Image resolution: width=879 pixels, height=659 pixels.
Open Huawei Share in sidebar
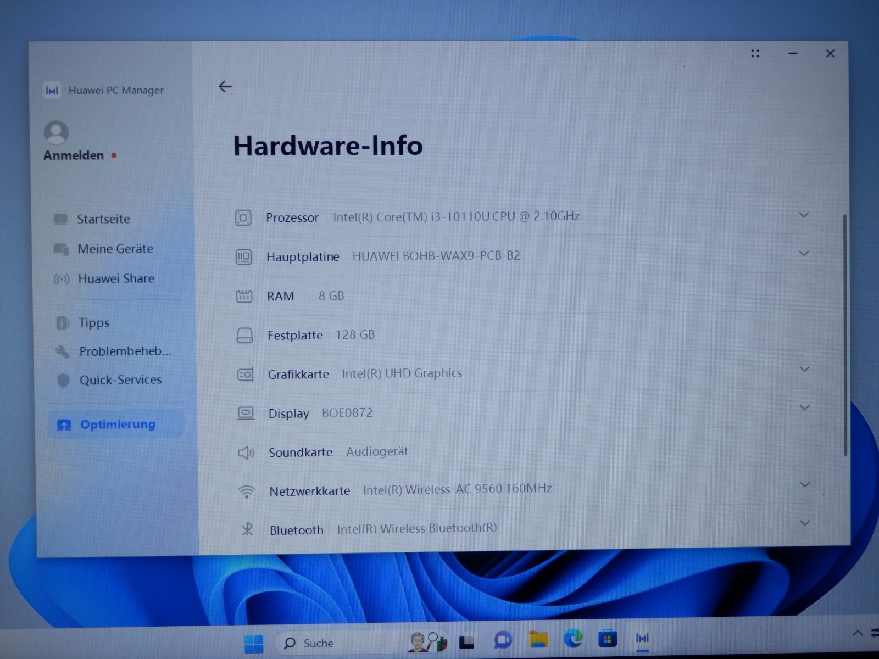click(x=115, y=278)
